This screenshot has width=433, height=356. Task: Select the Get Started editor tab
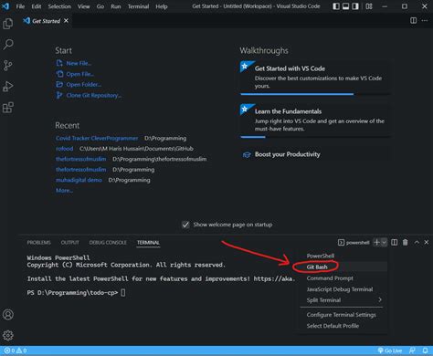[46, 21]
